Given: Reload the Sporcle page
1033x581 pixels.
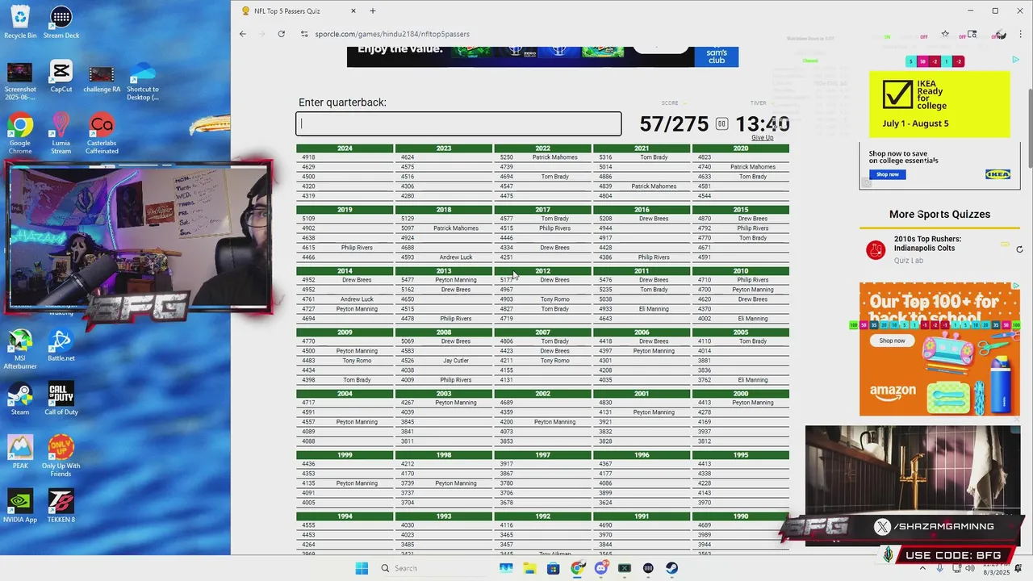Looking at the screenshot, I should (x=281, y=34).
